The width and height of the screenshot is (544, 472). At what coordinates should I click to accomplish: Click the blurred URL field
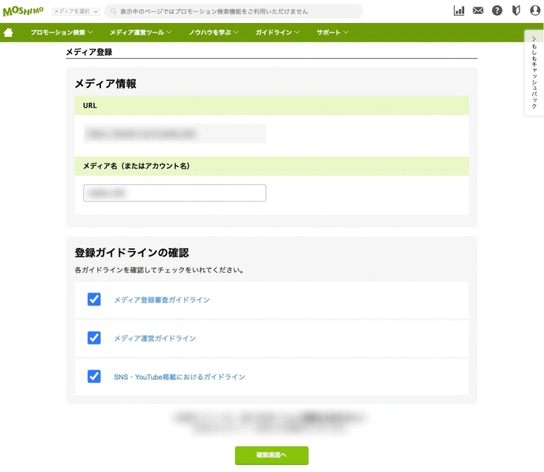[175, 134]
